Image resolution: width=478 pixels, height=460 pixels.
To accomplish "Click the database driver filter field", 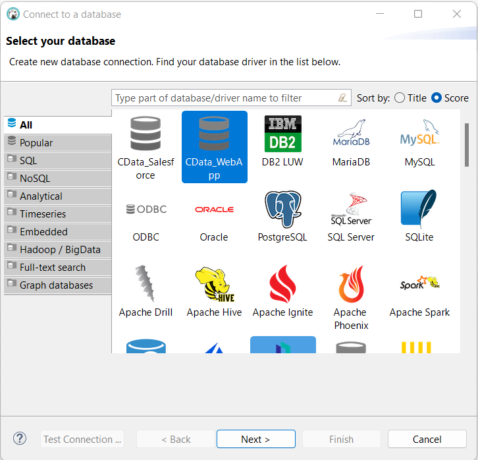I will 224,98.
